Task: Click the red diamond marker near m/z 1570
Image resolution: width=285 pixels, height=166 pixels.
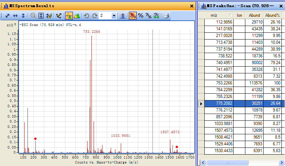Action: point(177,147)
